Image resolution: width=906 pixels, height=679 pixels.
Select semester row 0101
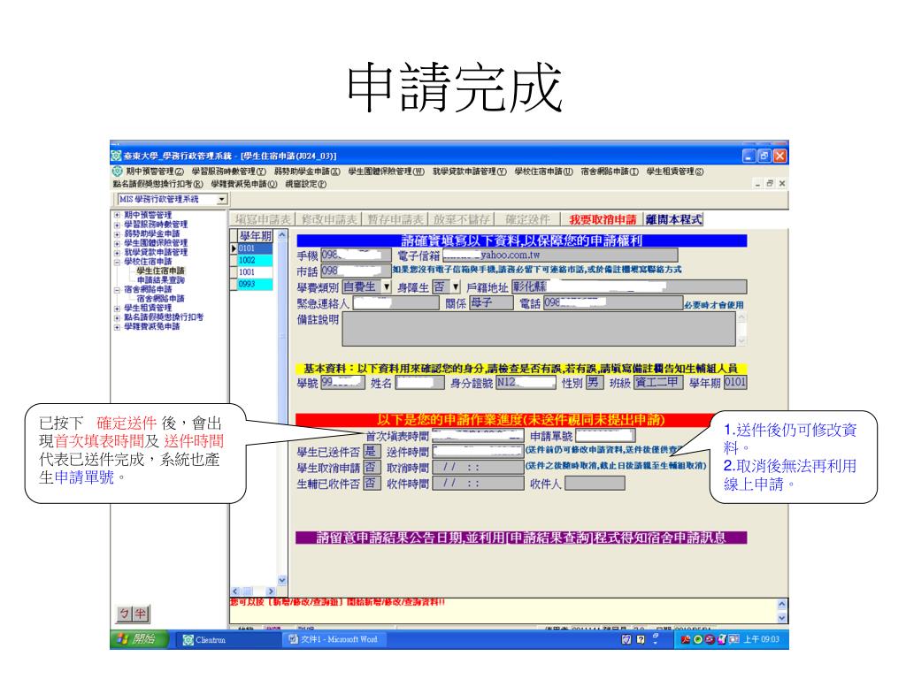(255, 248)
